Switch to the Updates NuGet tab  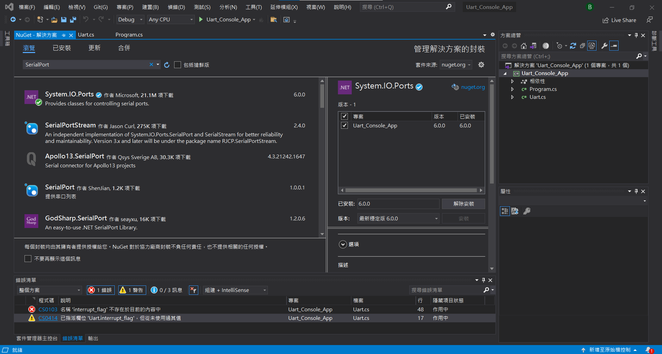coord(94,48)
